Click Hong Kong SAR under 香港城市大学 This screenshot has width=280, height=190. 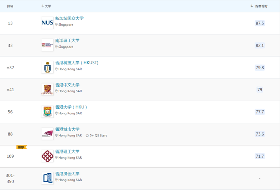[x=70, y=135]
